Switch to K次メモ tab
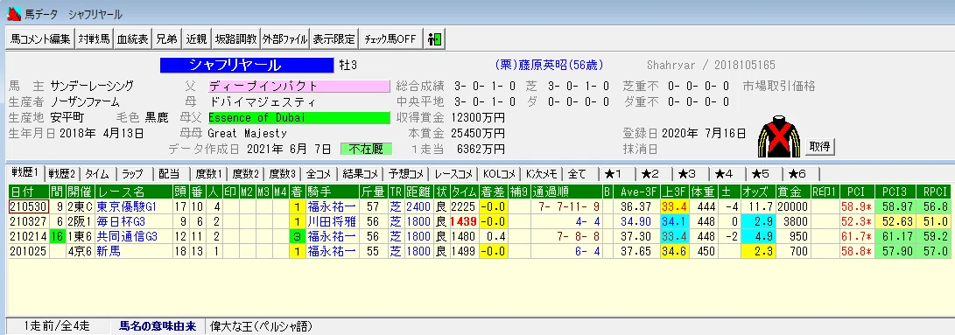The width and height of the screenshot is (955, 335). point(542,173)
